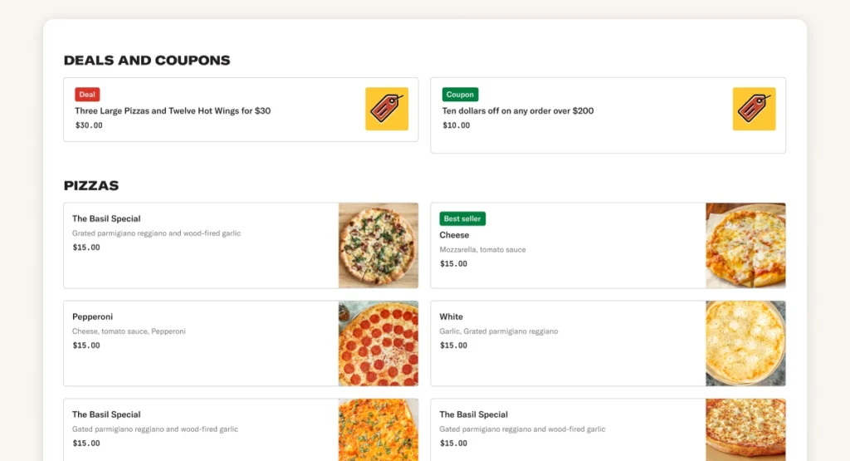Click the Pizzas section heading

click(x=91, y=185)
